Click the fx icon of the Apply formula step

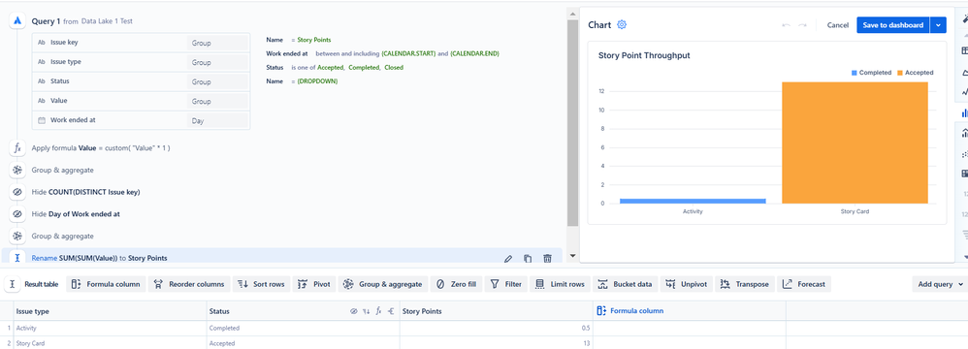(x=17, y=148)
